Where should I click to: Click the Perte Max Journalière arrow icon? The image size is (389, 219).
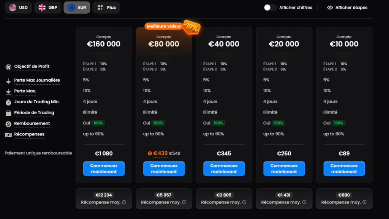[8, 81]
